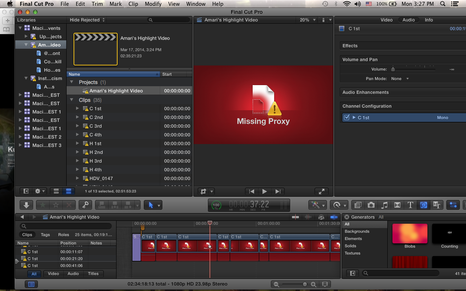
Task: Go back in timeline history
Action: (22, 217)
